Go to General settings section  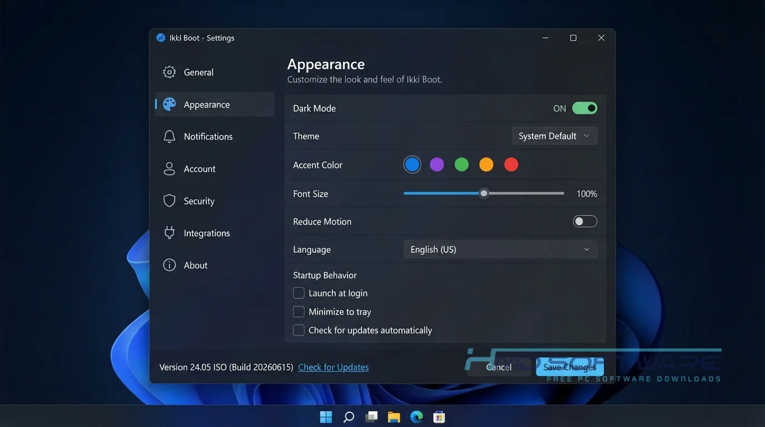pos(215,72)
